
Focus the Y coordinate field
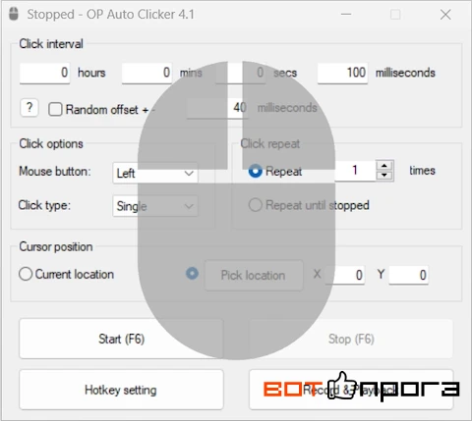tap(409, 275)
